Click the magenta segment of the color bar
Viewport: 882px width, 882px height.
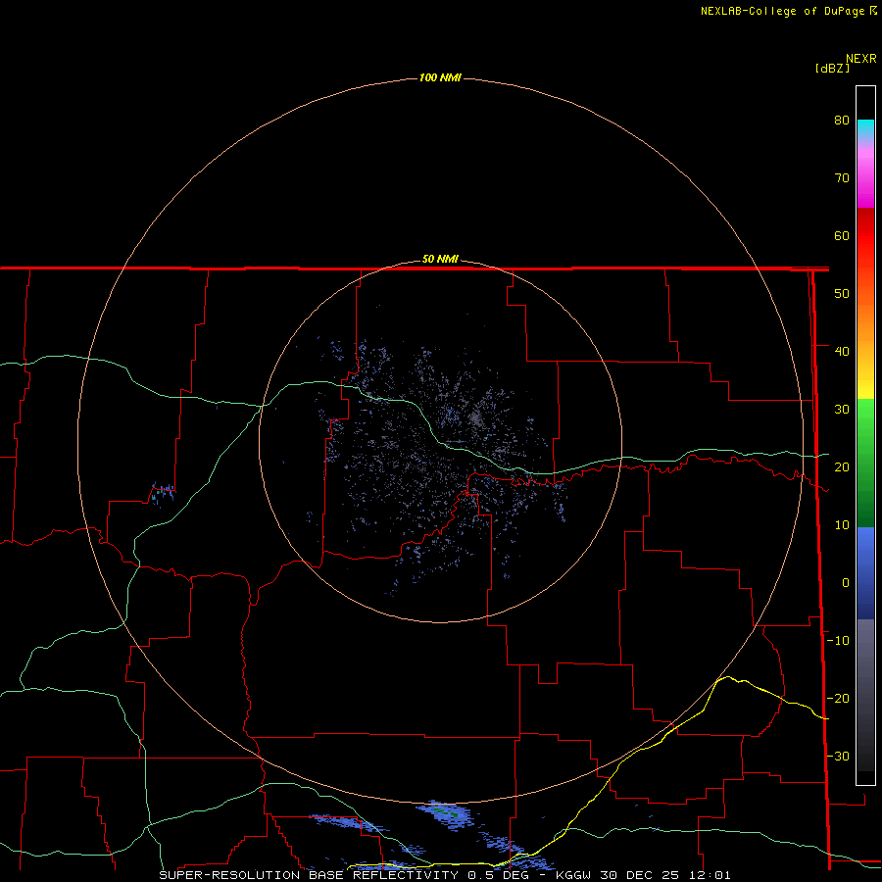[x=865, y=180]
